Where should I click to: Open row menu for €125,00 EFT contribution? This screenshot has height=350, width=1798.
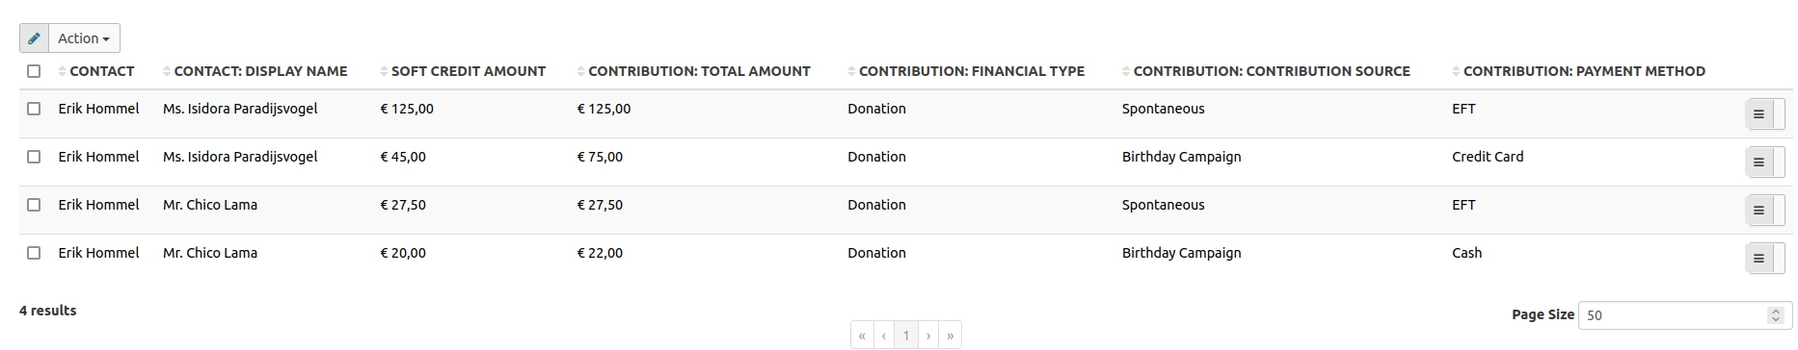tap(1758, 114)
